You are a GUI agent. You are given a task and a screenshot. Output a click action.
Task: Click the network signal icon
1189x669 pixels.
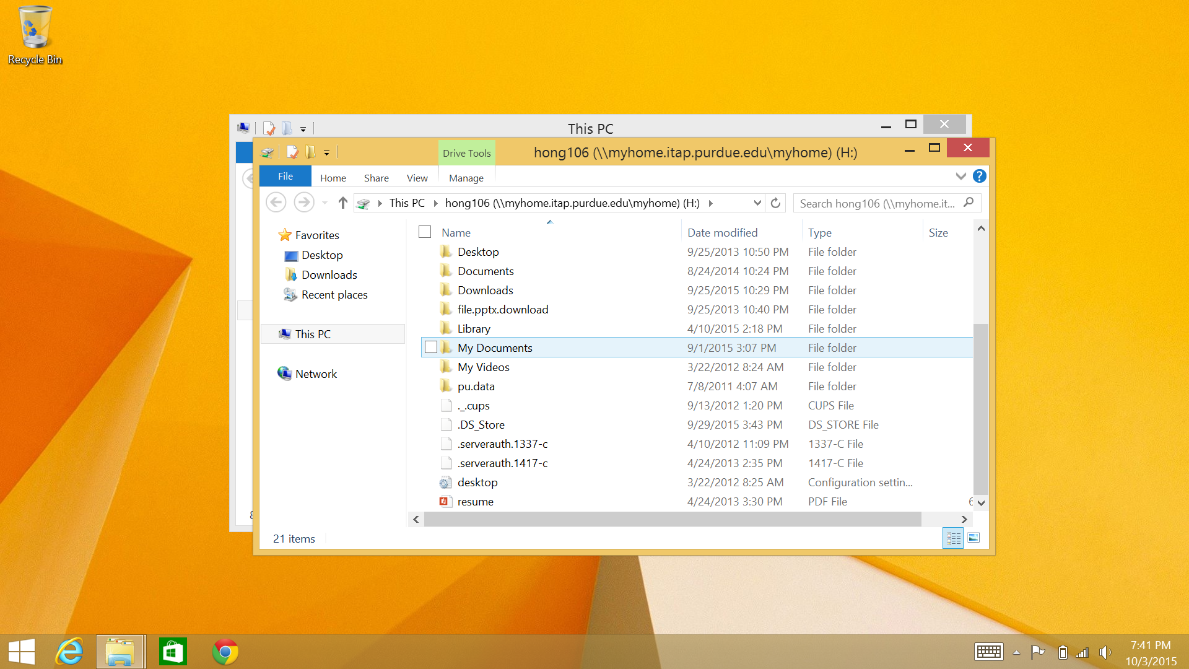click(x=1082, y=652)
